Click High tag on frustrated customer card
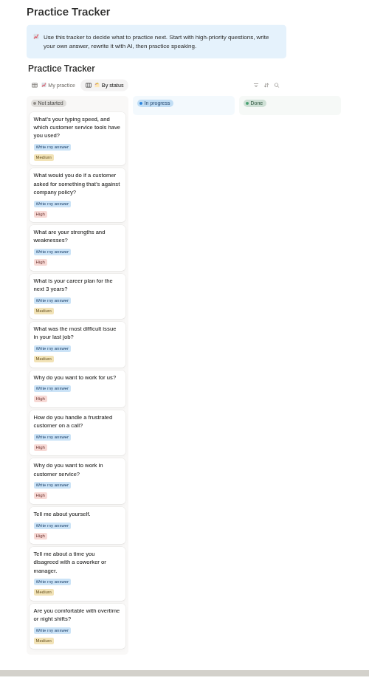This screenshot has width=369, height=679. tap(41, 447)
